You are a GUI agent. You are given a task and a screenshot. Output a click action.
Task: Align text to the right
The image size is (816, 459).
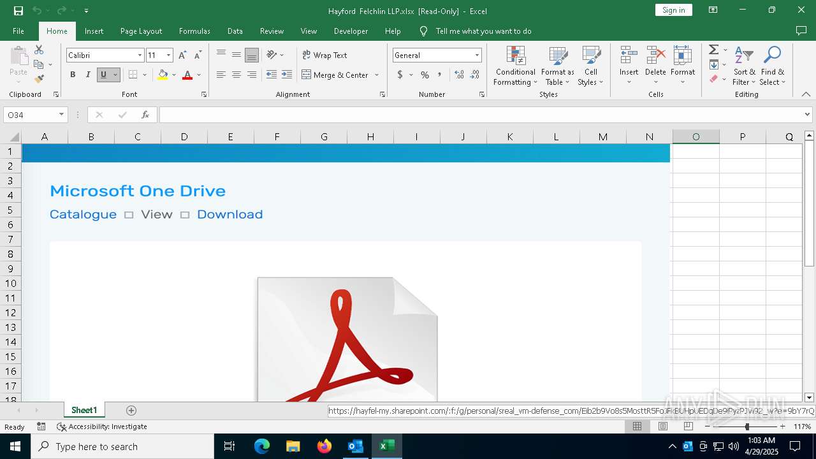point(252,75)
